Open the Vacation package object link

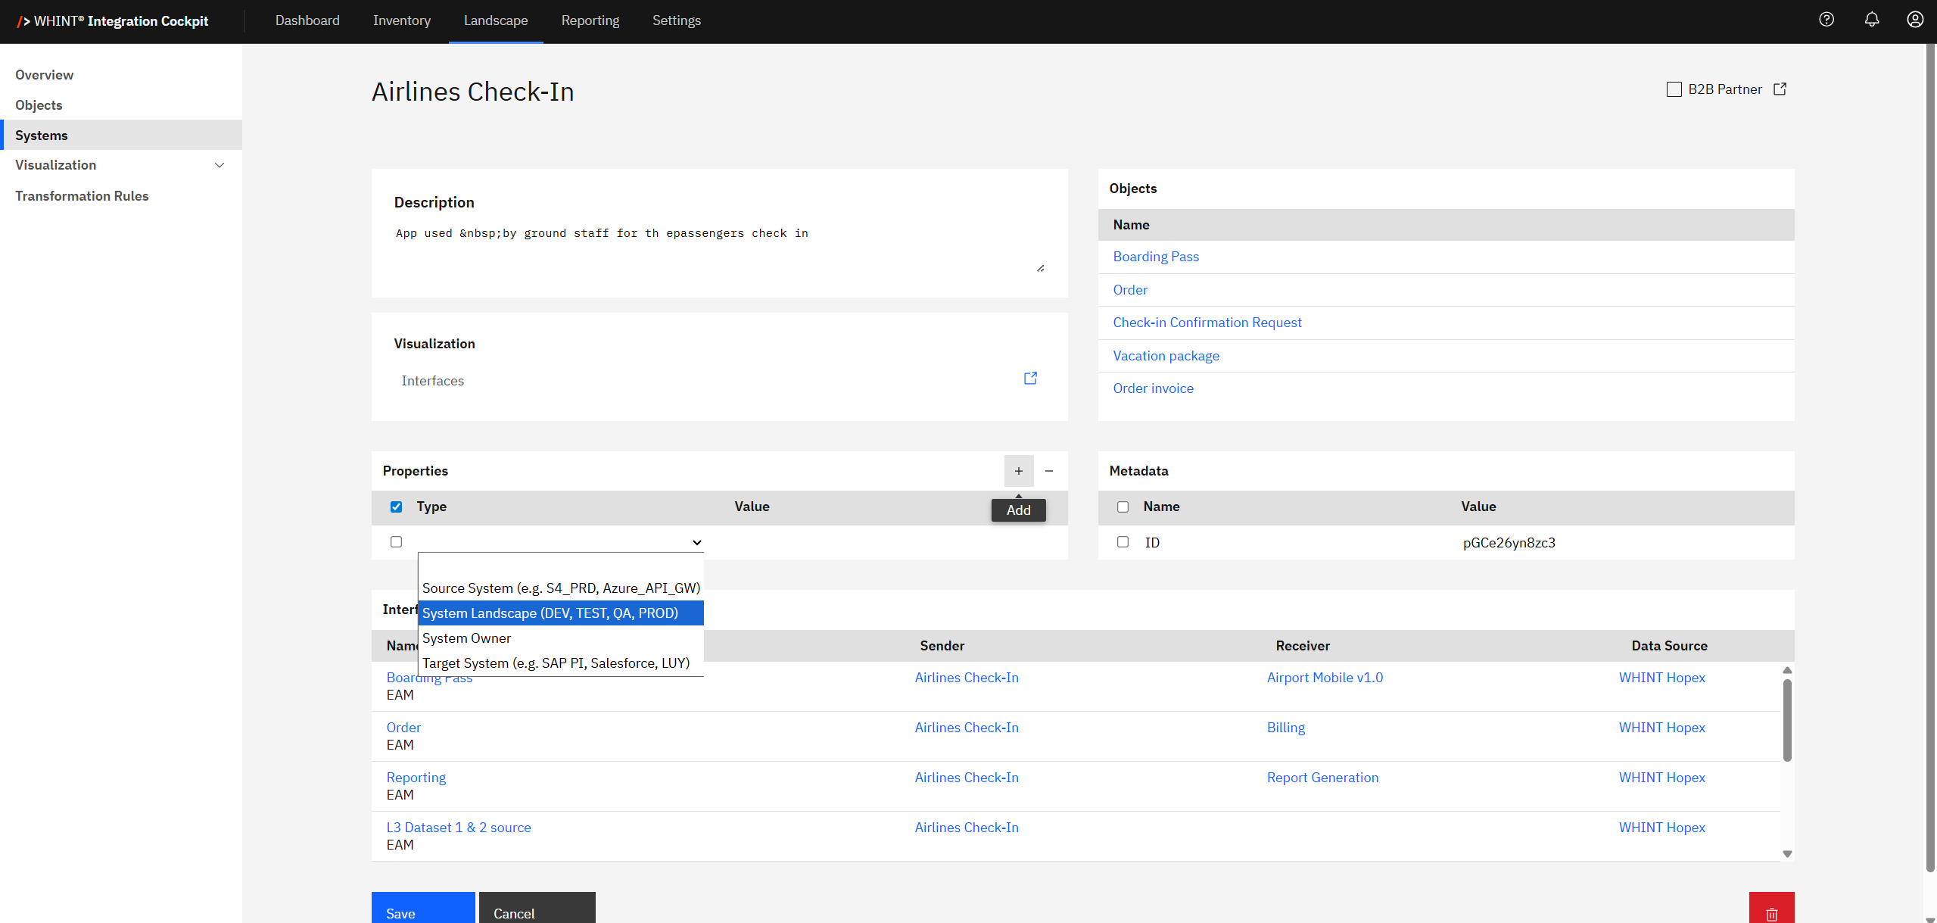[x=1166, y=356]
